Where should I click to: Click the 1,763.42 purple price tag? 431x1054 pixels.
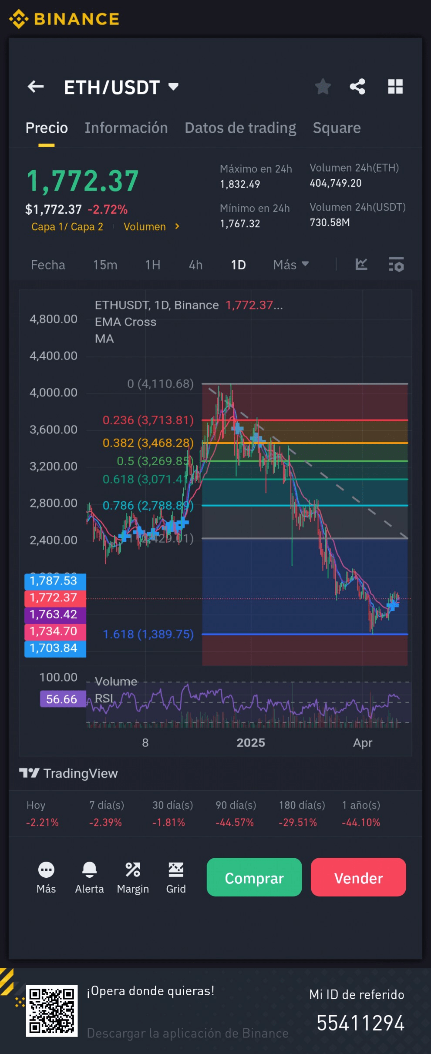coord(55,614)
